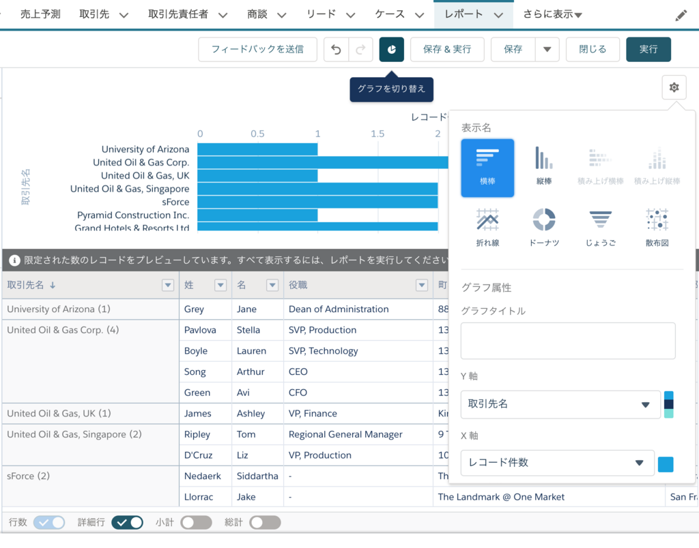Go to the リード tab
This screenshot has height=548, width=699.
click(x=321, y=14)
